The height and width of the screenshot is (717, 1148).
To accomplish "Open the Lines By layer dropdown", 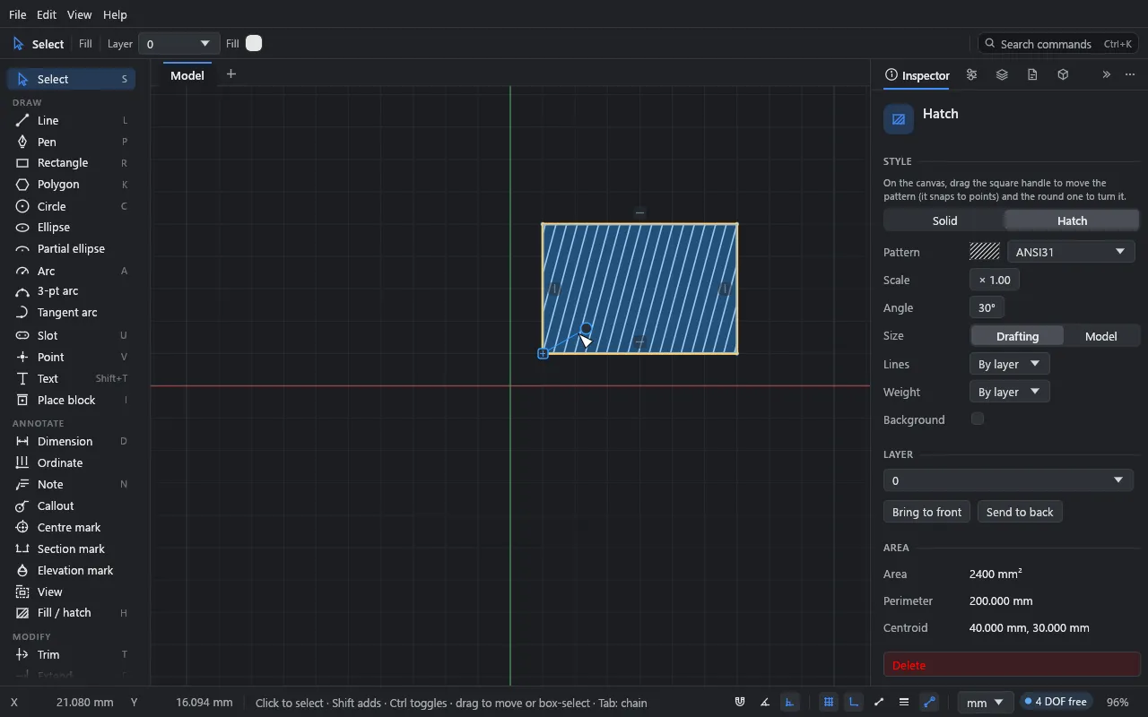I will pyautogui.click(x=1009, y=364).
